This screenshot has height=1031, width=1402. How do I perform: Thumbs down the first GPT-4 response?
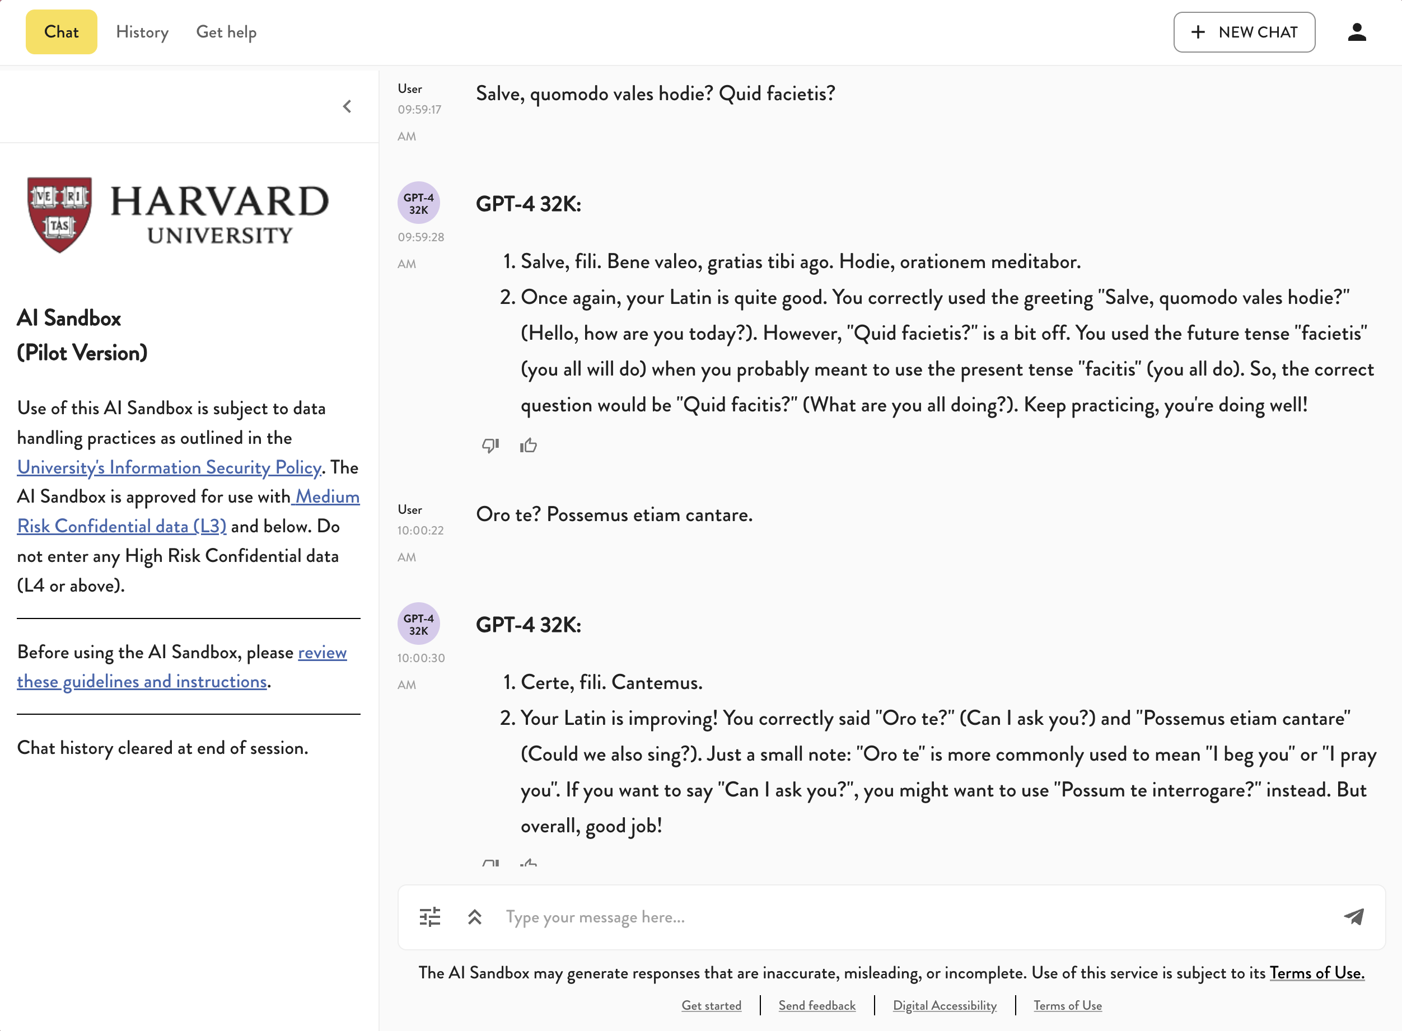point(490,445)
